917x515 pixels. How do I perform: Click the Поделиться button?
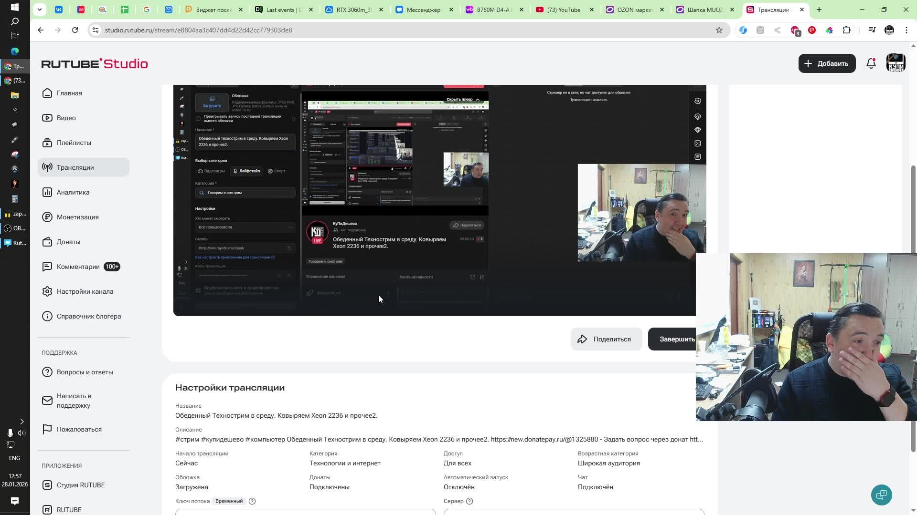pos(606,339)
